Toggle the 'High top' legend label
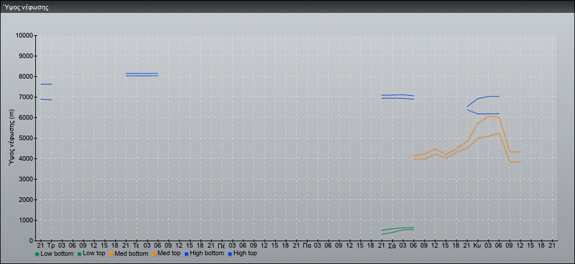The image size is (575, 264). (245, 253)
